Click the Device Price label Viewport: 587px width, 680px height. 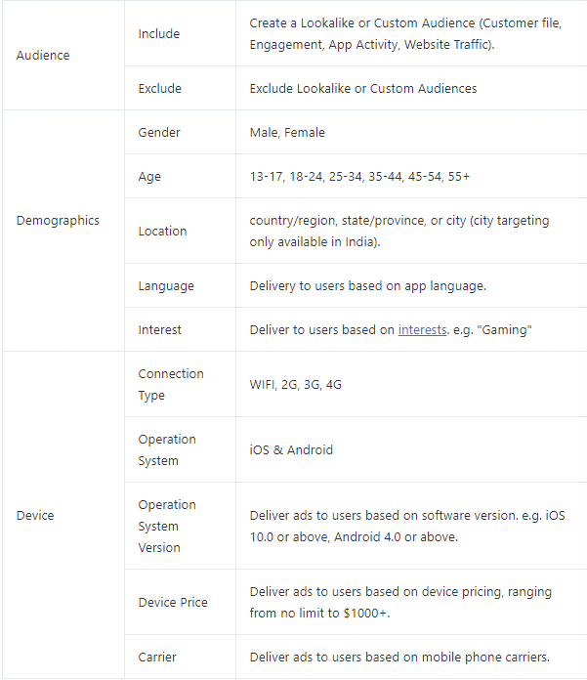173,603
